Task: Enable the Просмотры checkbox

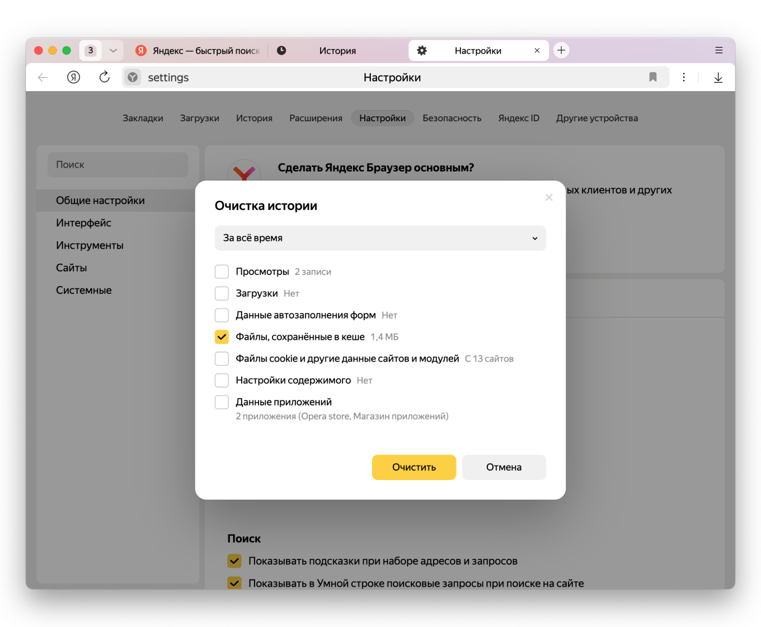Action: coord(222,272)
